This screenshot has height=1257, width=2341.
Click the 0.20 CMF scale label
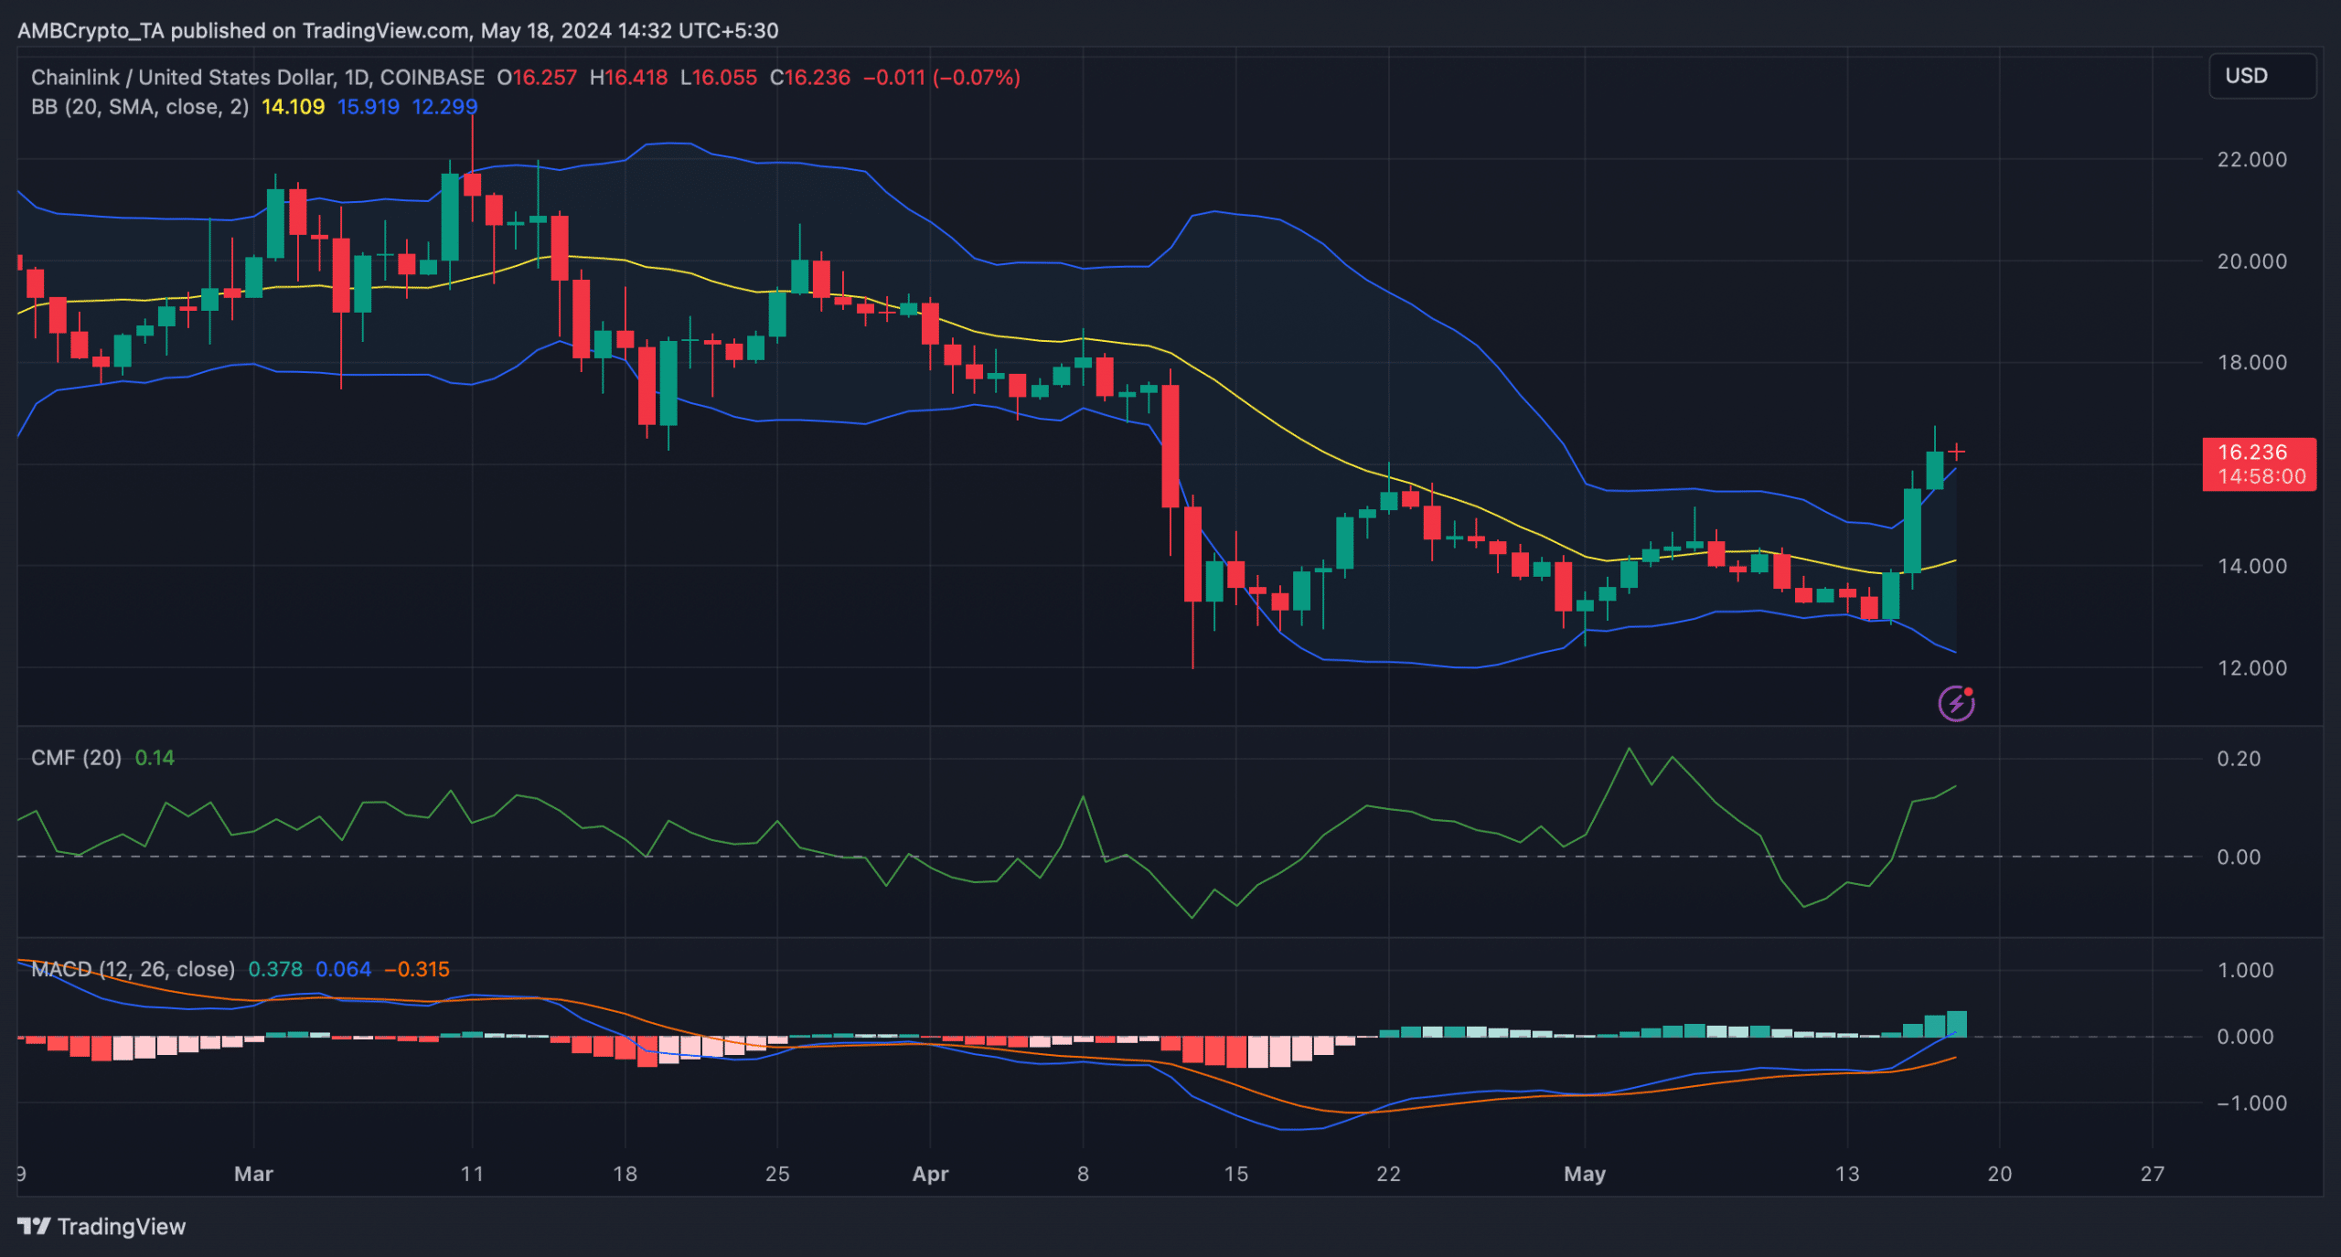point(2238,759)
